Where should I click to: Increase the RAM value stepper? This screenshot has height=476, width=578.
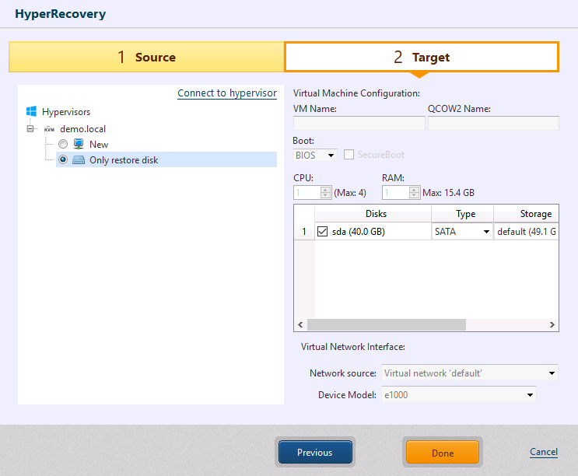tap(414, 190)
